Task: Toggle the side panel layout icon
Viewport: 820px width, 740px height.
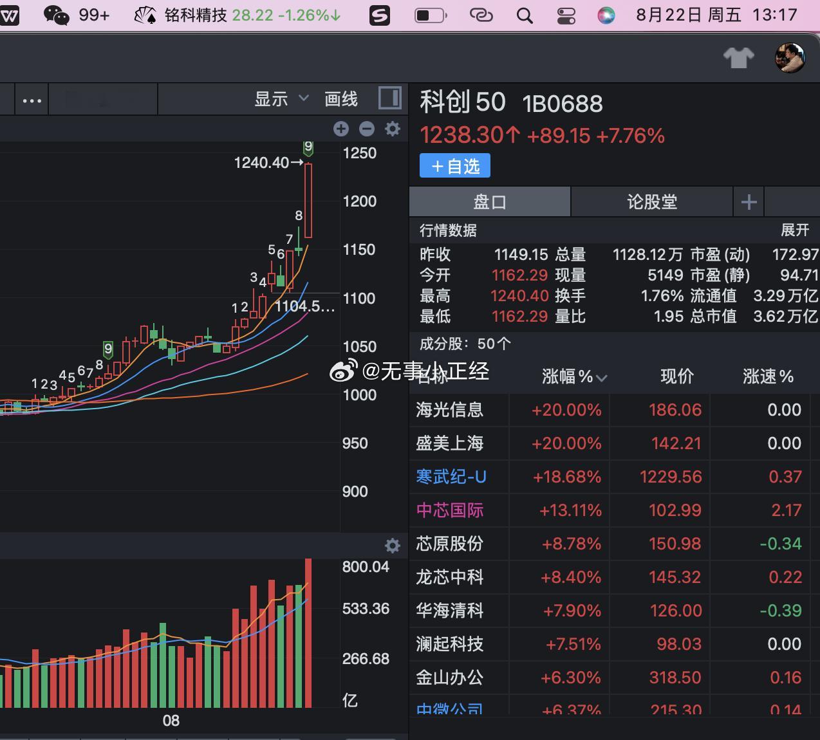Action: pos(389,98)
